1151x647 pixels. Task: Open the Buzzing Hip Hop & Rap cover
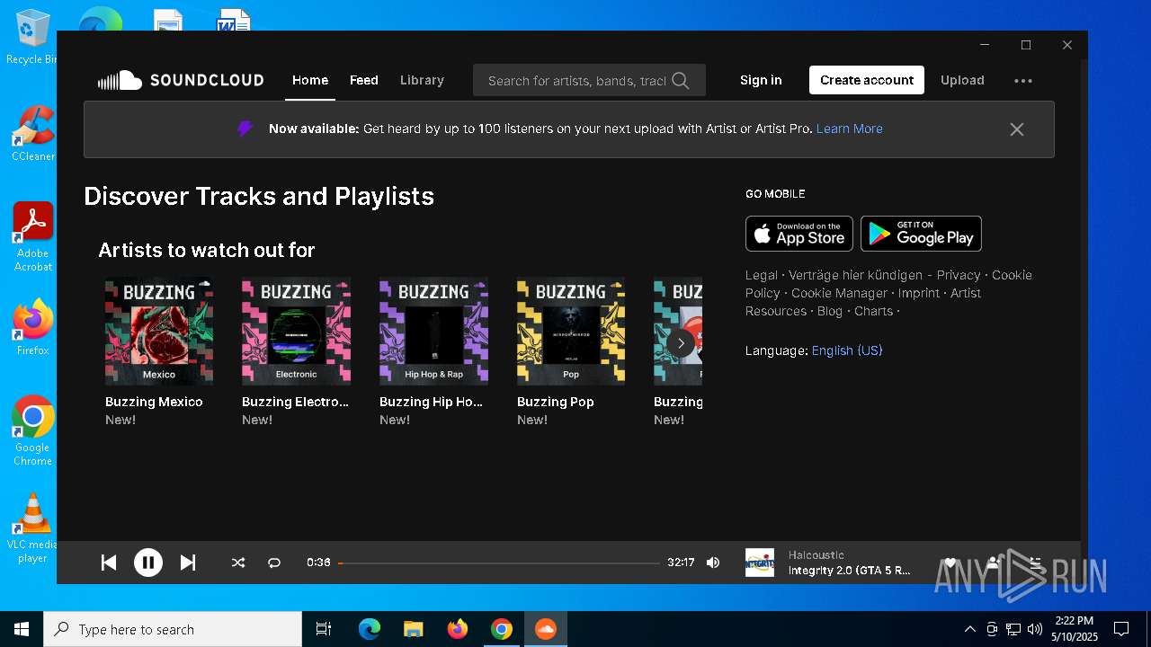[x=433, y=332]
